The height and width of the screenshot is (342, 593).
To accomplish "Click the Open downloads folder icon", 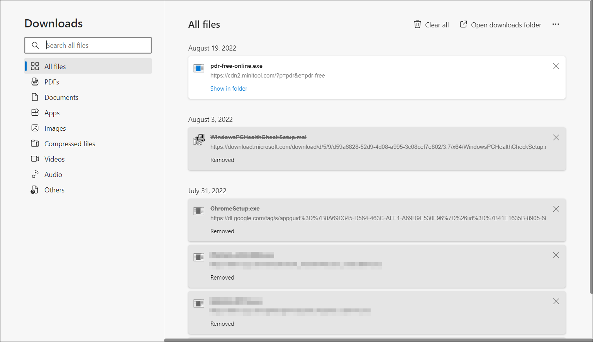I will click(463, 24).
